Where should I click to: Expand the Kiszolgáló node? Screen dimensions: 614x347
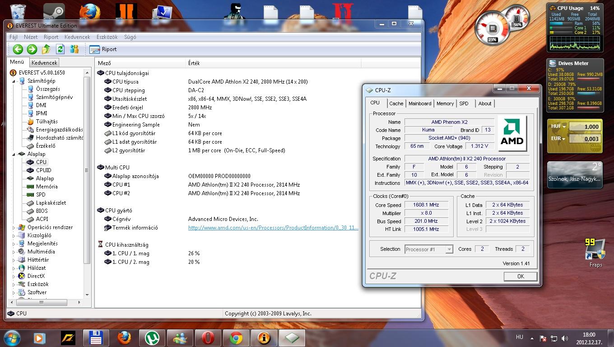[x=14, y=235]
